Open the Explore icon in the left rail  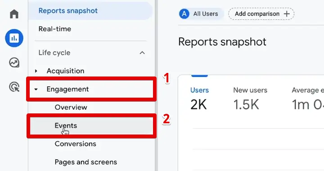[14, 63]
